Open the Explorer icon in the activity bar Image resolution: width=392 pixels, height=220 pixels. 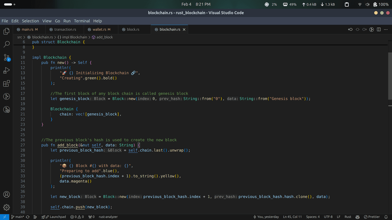coord(6,31)
